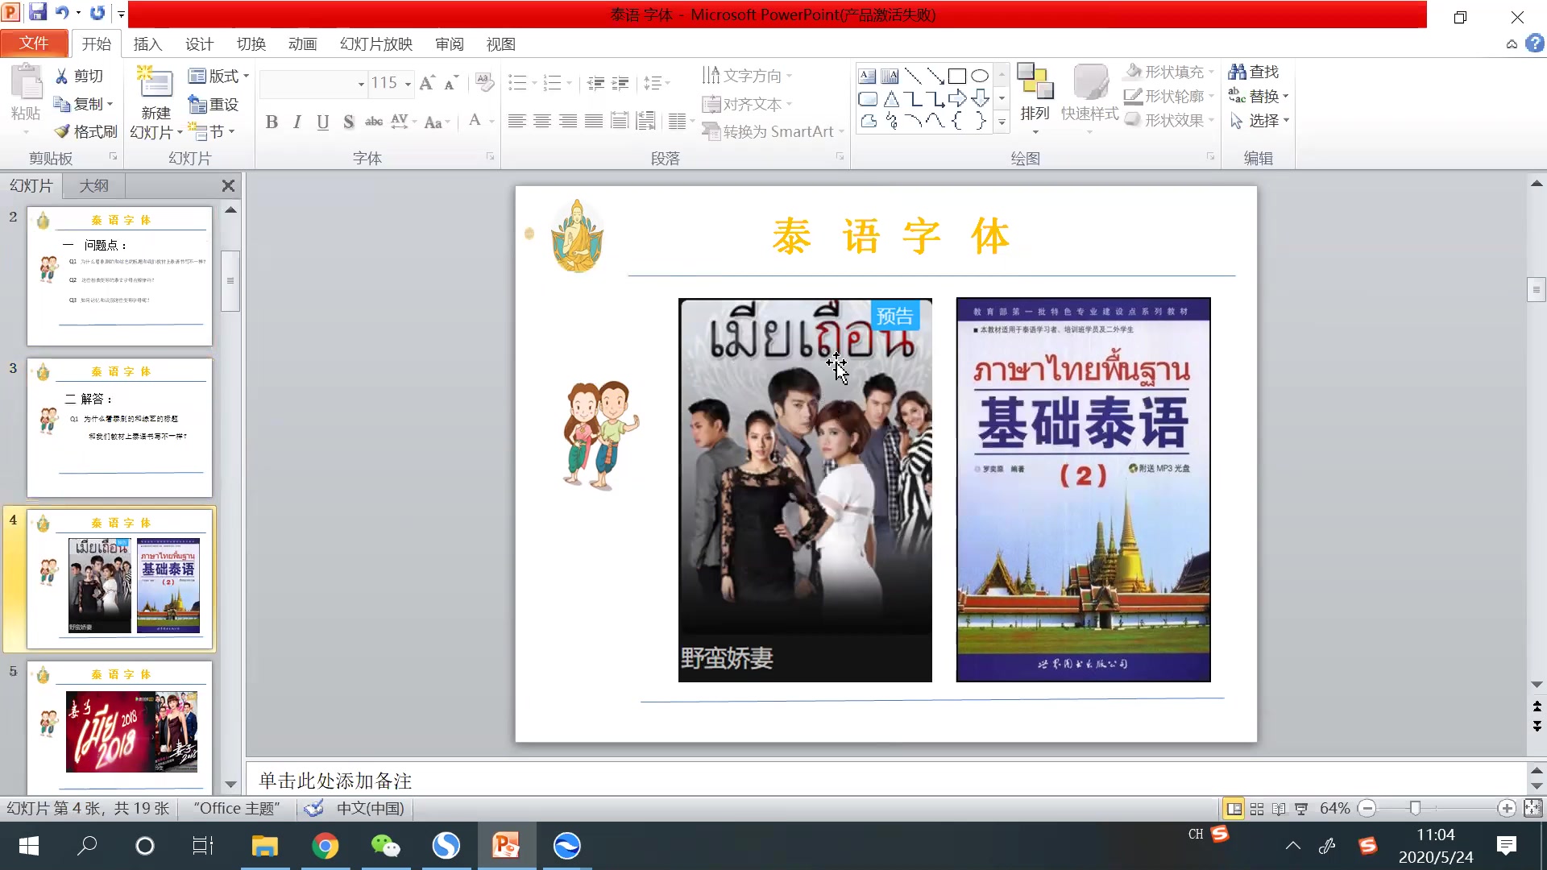The width and height of the screenshot is (1547, 870).
Task: Start slideshow from status bar icon
Action: tap(1301, 809)
